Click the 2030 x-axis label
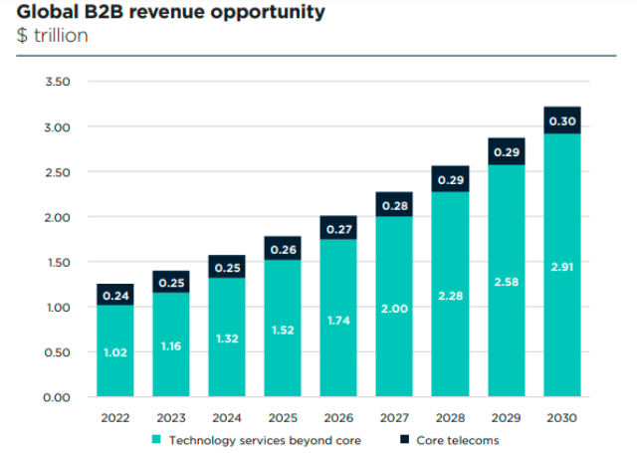Screen dimensions: 637x453 [561, 417]
